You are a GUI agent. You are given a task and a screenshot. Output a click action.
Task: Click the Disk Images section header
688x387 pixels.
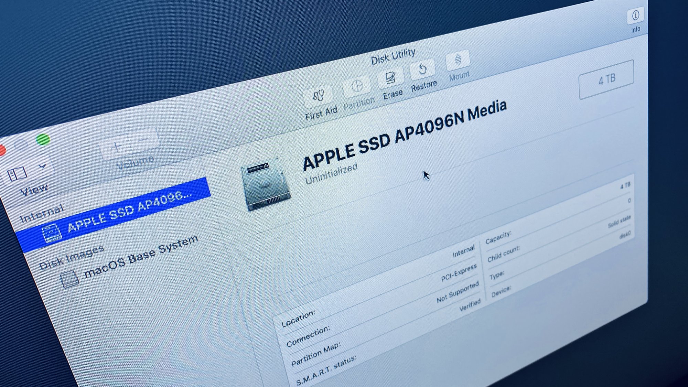tap(72, 257)
